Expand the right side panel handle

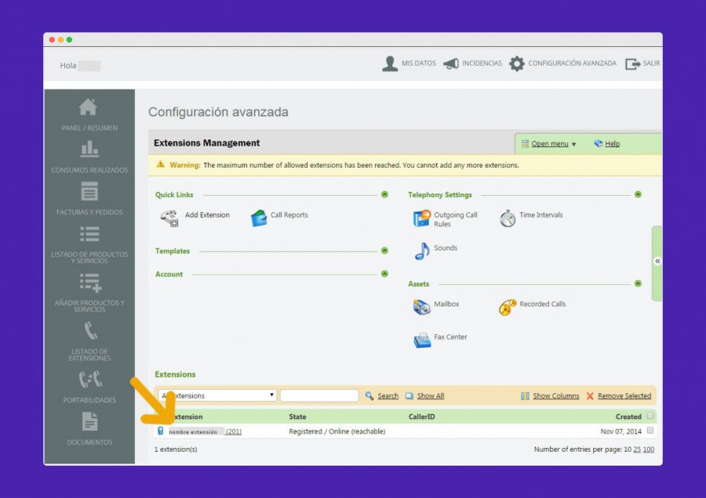657,262
